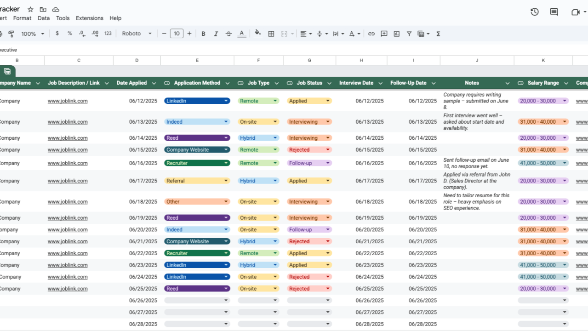Click the decrease decimal places icon
Viewport: 588px width, 331px height.
pyautogui.click(x=82, y=34)
